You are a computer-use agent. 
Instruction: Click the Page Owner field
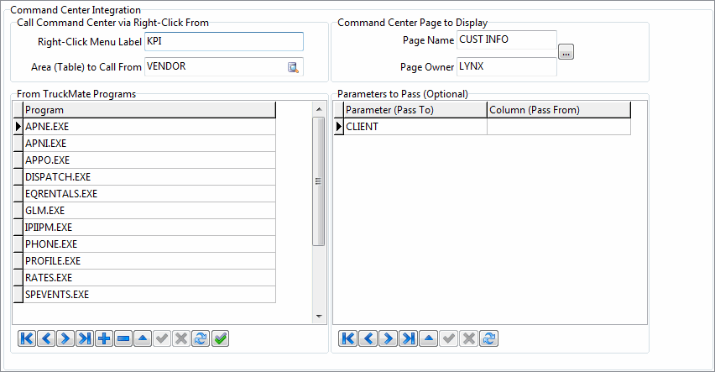506,66
